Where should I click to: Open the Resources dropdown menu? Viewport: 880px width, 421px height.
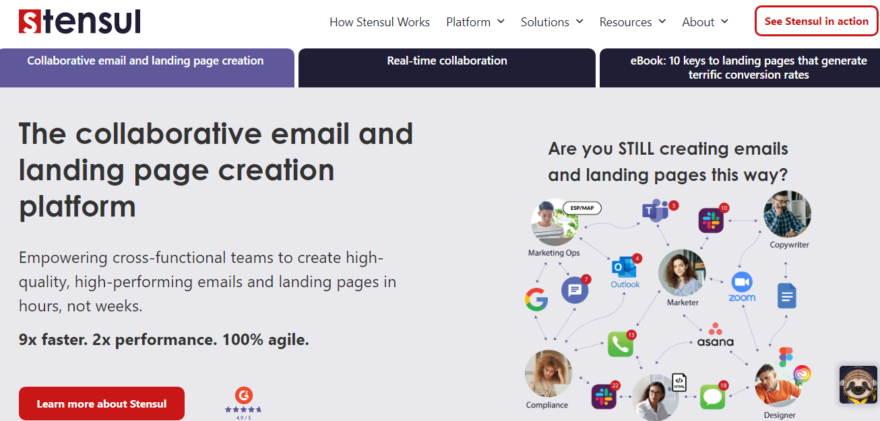[x=633, y=22]
